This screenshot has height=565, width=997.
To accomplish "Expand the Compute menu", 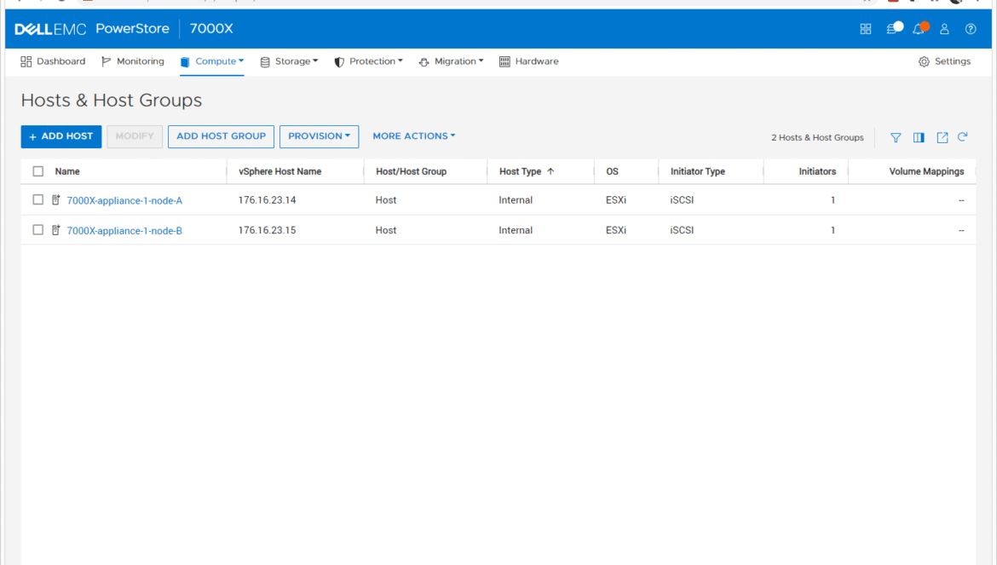I will tap(212, 61).
